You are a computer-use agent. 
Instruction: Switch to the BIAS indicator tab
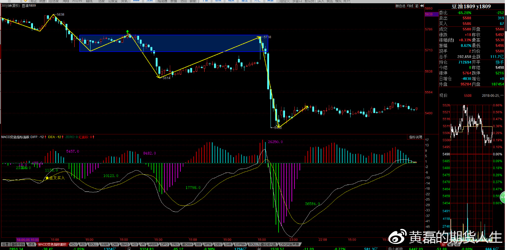[x=125, y=245]
